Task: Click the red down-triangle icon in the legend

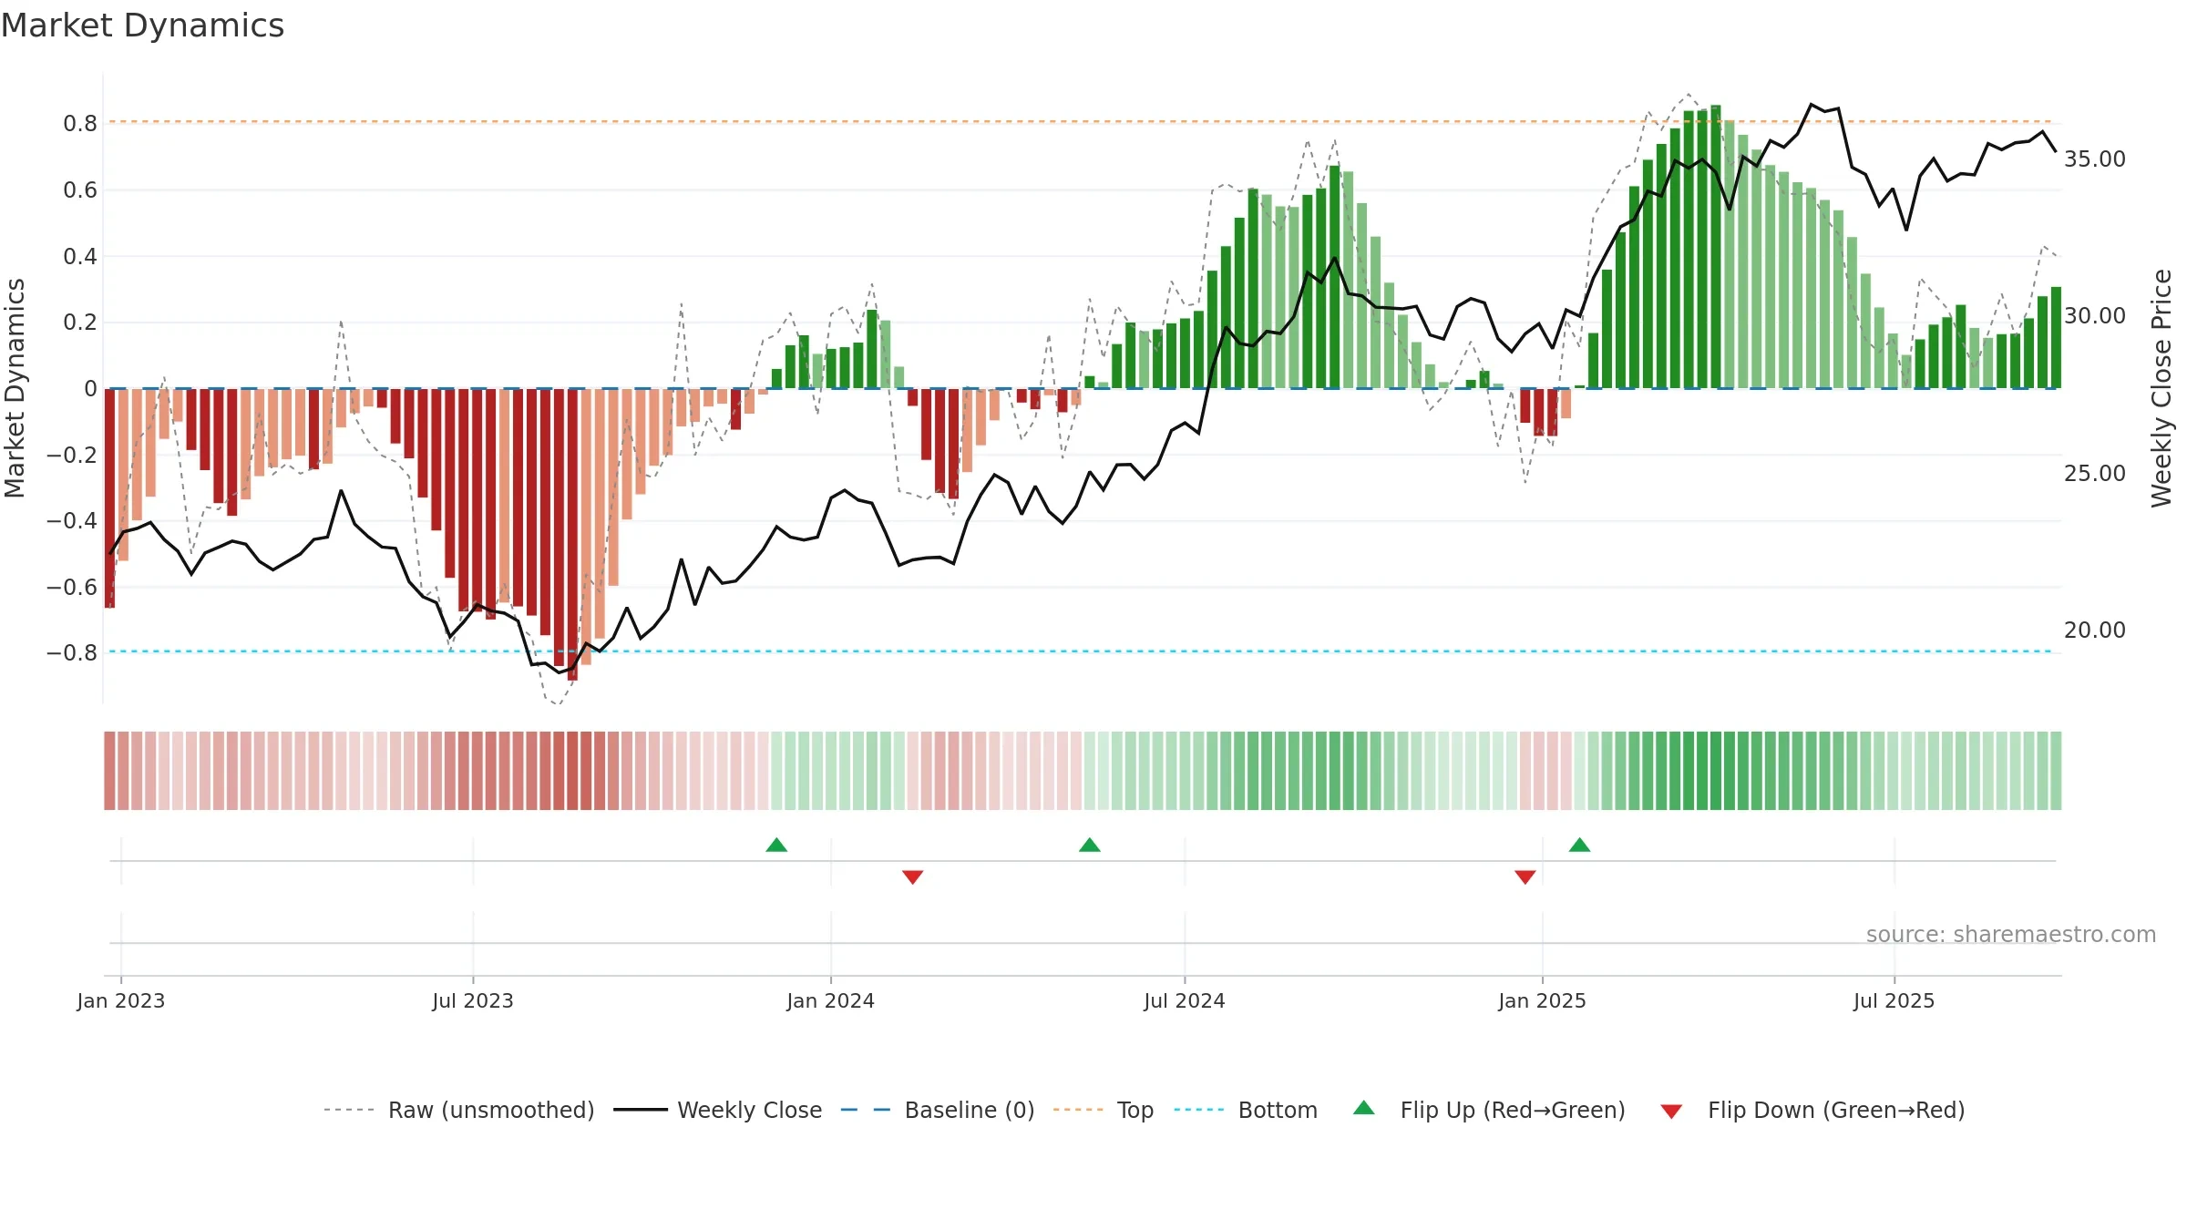Action: tap(1671, 1112)
